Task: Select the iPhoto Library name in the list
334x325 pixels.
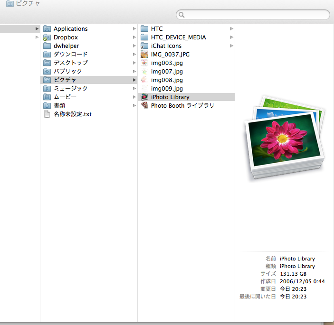Action: (170, 97)
